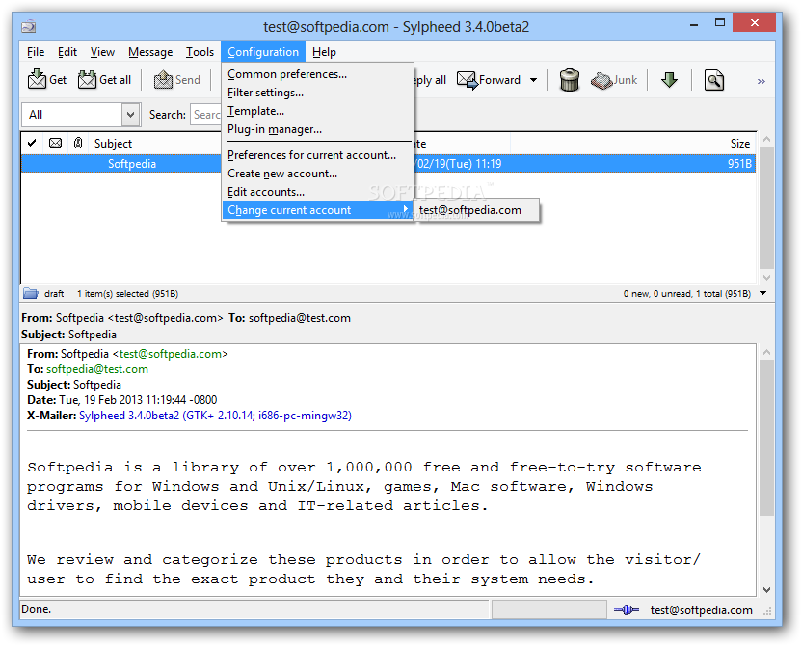
Task: Click the Sylpheed app icon in title bar
Action: (29, 26)
